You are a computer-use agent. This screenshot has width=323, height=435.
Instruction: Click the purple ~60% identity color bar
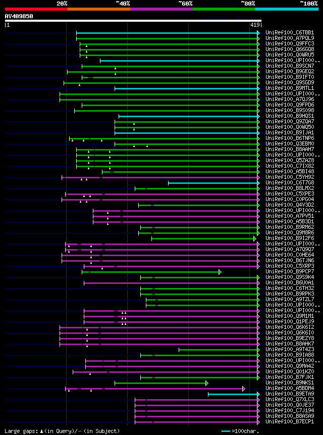coord(161,9)
